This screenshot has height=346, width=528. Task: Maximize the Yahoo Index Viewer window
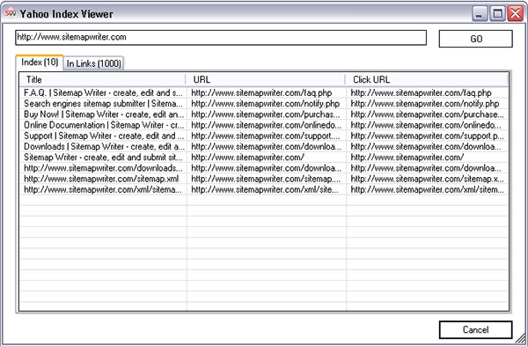pyautogui.click(x=497, y=14)
